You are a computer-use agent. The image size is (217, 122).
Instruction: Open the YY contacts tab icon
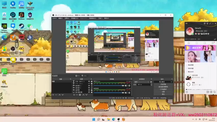coord(197,43)
